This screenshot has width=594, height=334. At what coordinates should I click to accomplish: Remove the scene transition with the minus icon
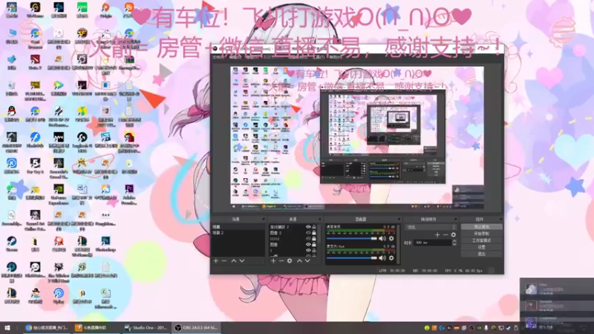(x=446, y=235)
